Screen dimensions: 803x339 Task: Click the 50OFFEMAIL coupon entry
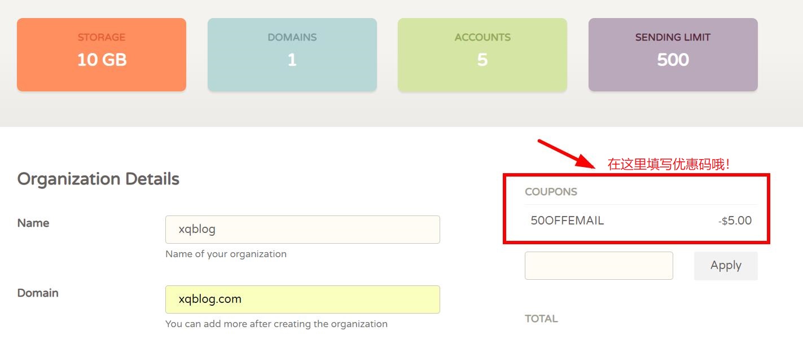click(567, 221)
